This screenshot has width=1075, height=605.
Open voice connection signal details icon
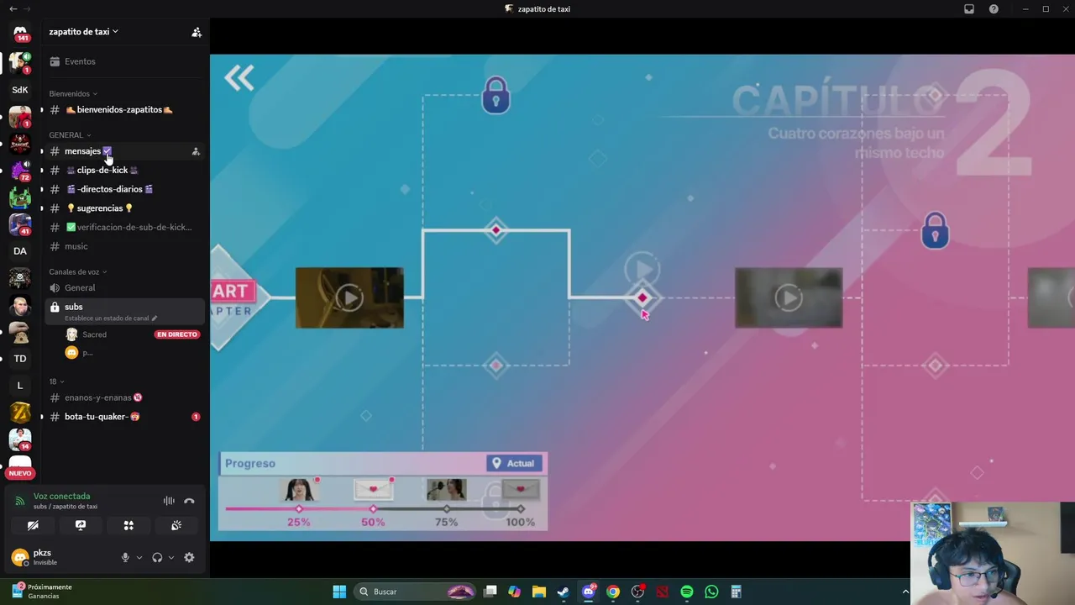[20, 501]
